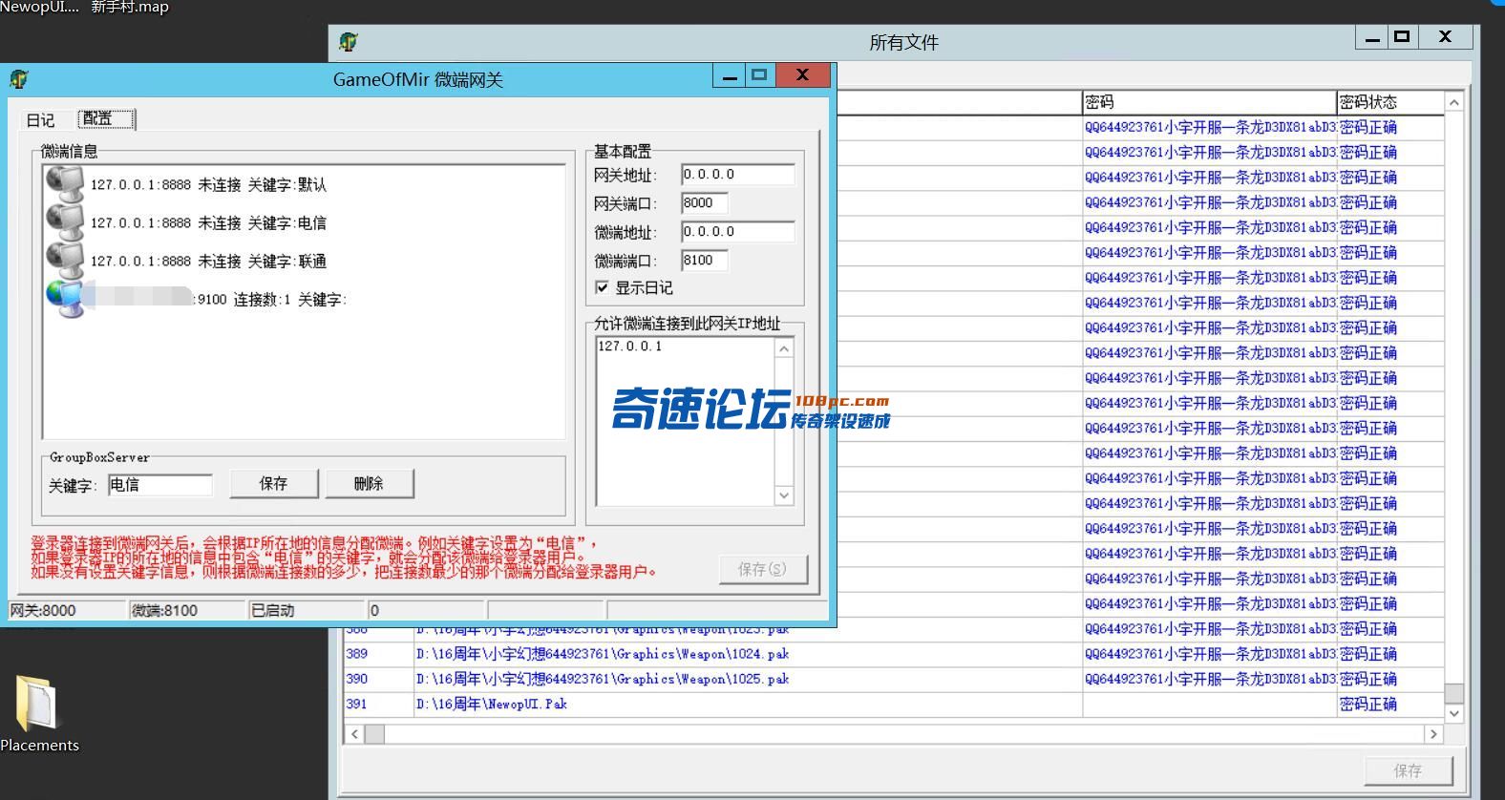Click file list vertical scroll up arrow
The image size is (1505, 800).
click(1453, 102)
